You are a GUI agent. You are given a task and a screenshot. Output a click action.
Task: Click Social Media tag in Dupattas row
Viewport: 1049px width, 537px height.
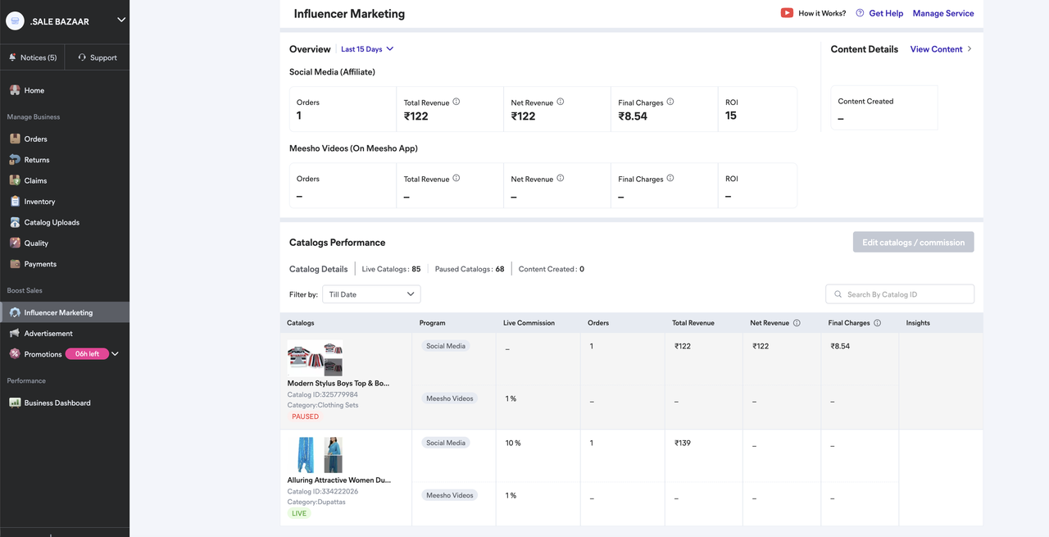446,443
